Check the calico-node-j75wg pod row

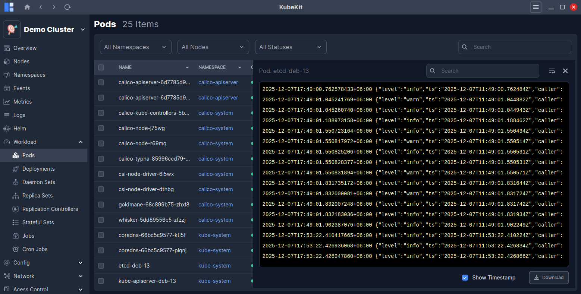point(101,128)
